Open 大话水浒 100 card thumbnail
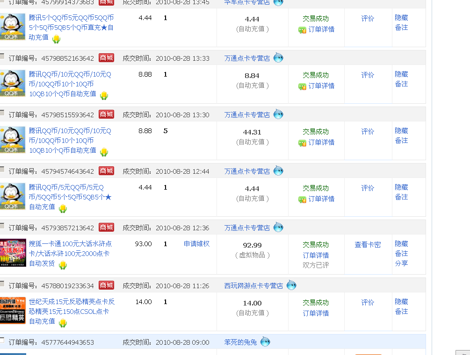The width and height of the screenshot is (470, 355). (13, 253)
